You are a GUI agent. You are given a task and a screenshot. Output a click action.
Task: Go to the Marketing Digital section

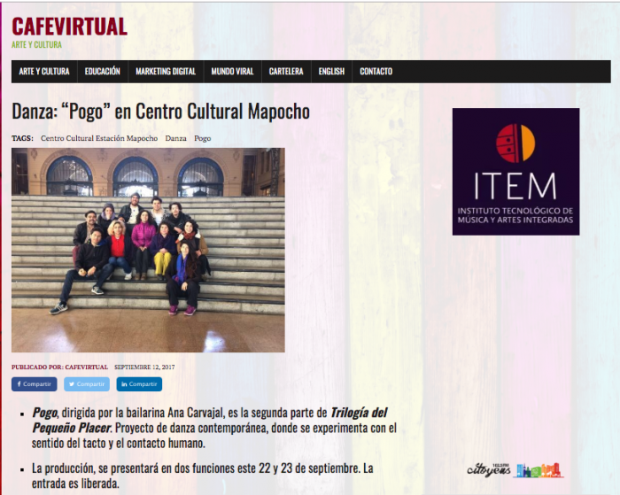(x=166, y=72)
